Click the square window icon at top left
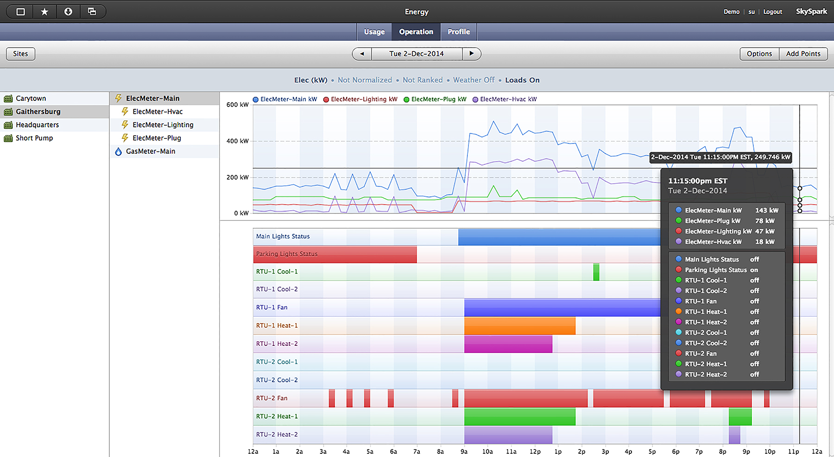The height and width of the screenshot is (457, 834). tap(21, 12)
